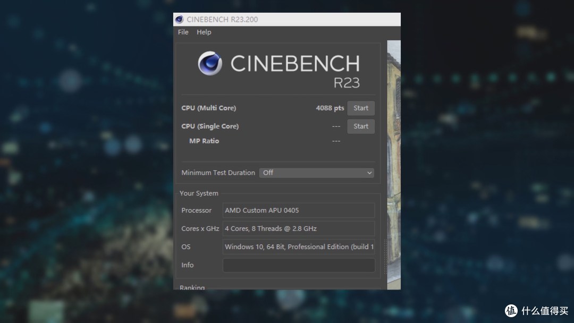This screenshot has height=323, width=574.
Task: Click the CPU (Single Core) label
Action: point(210,126)
